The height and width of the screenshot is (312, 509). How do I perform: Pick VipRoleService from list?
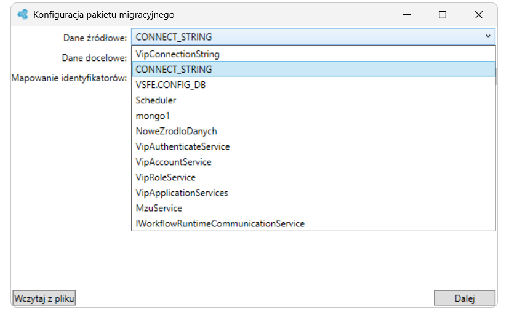(x=313, y=177)
